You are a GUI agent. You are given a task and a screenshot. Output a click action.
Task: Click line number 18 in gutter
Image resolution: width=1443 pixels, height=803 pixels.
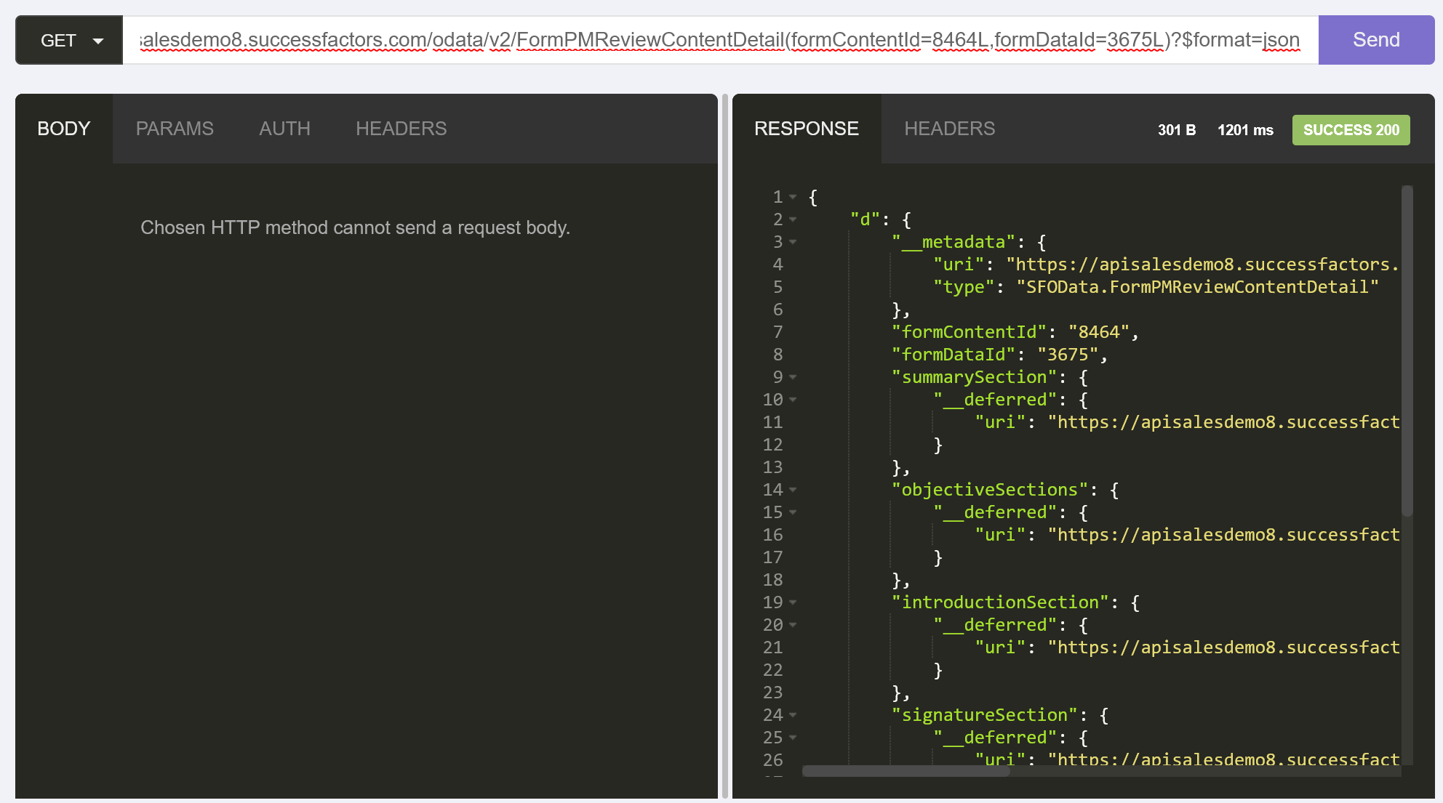[772, 580]
